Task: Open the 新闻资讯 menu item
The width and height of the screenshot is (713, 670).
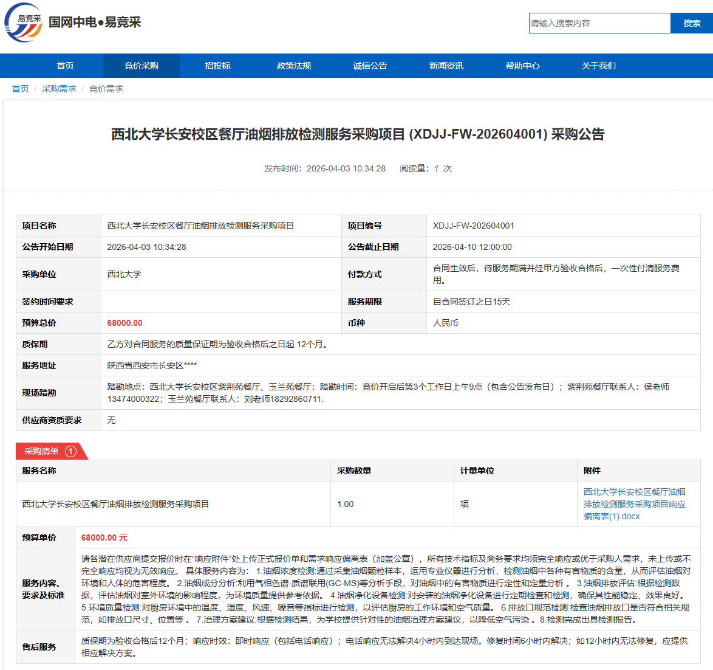Action: coord(446,66)
